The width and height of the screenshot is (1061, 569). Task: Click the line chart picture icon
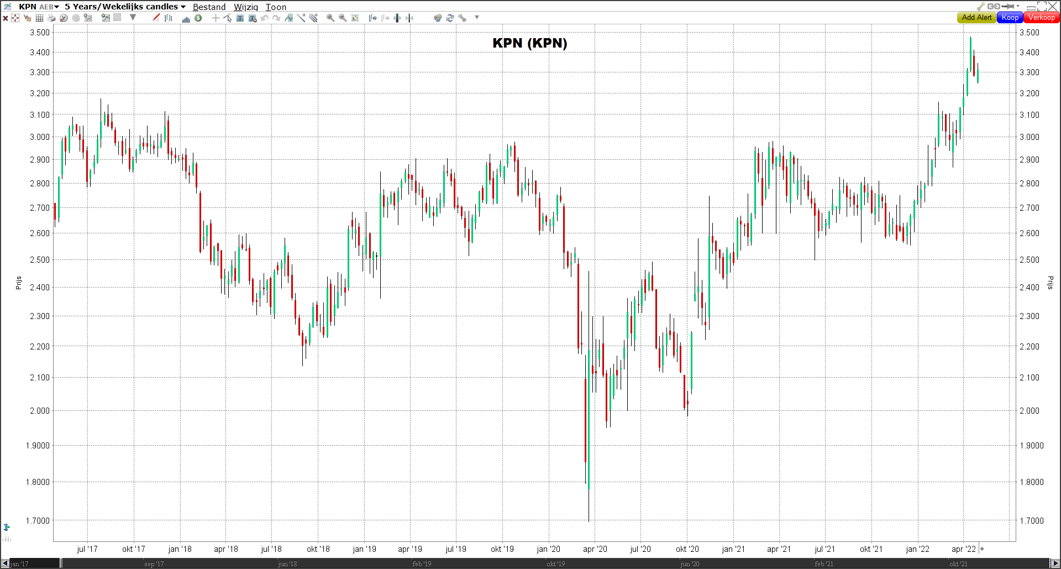point(106,18)
